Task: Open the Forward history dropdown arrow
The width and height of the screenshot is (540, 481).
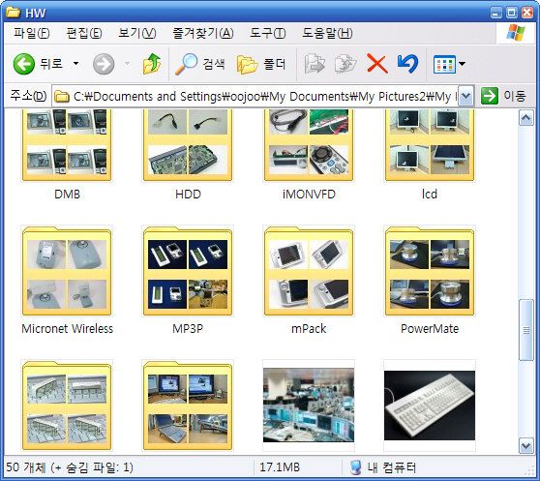Action: (x=127, y=64)
